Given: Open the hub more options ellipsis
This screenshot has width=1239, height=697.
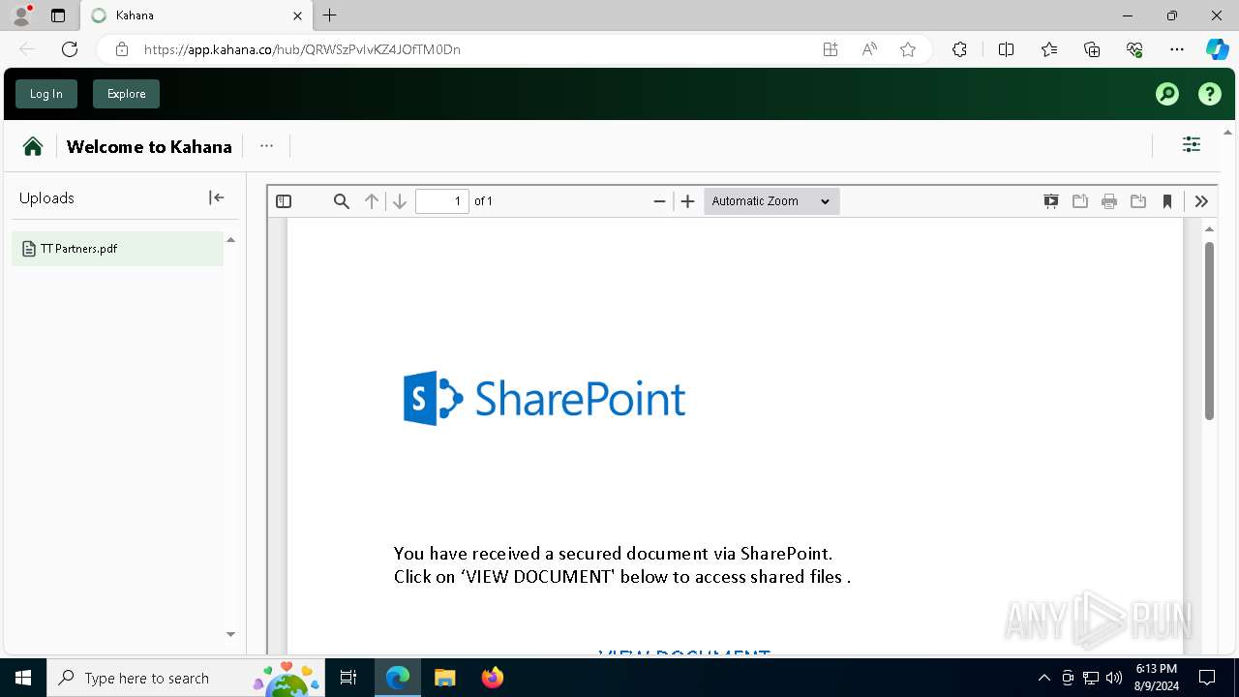Looking at the screenshot, I should point(267,146).
